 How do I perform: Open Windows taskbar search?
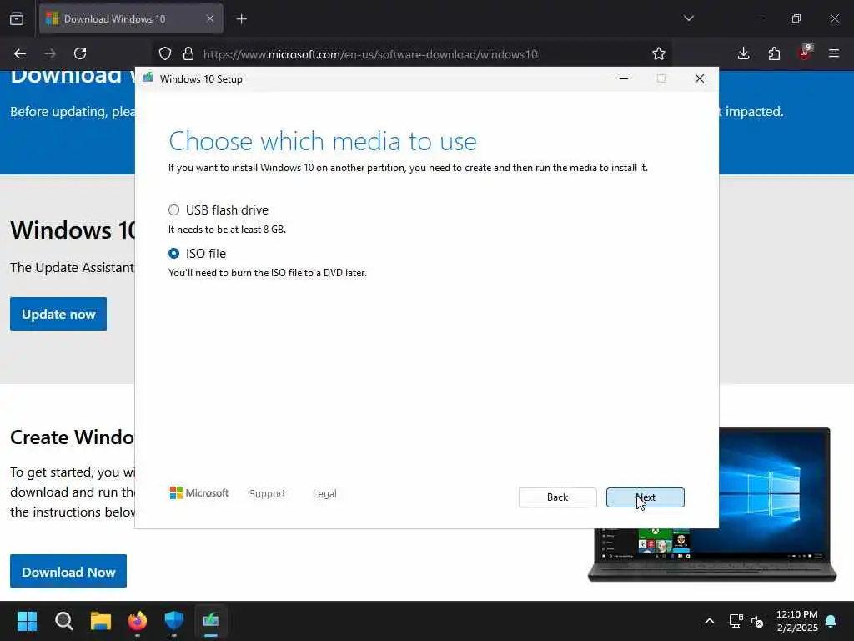63,621
